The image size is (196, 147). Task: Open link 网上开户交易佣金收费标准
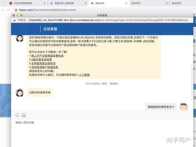coord(47,56)
